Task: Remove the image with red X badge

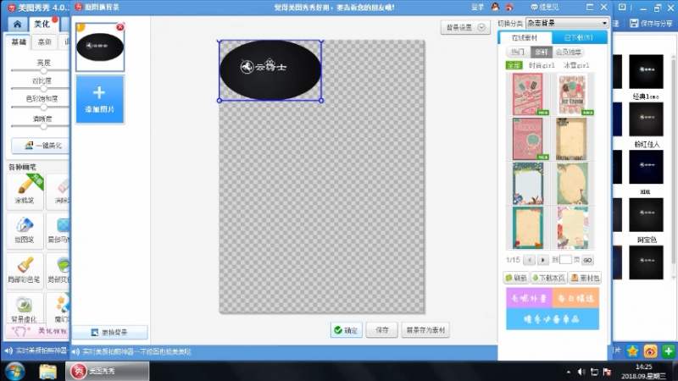Action: click(x=120, y=27)
